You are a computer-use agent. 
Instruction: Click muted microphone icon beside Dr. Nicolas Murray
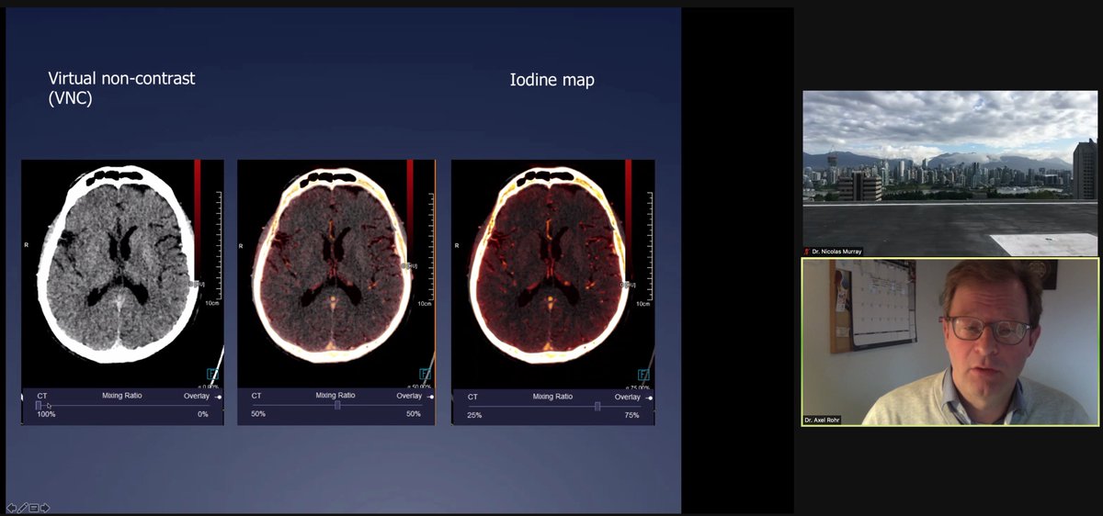pyautogui.click(x=808, y=251)
